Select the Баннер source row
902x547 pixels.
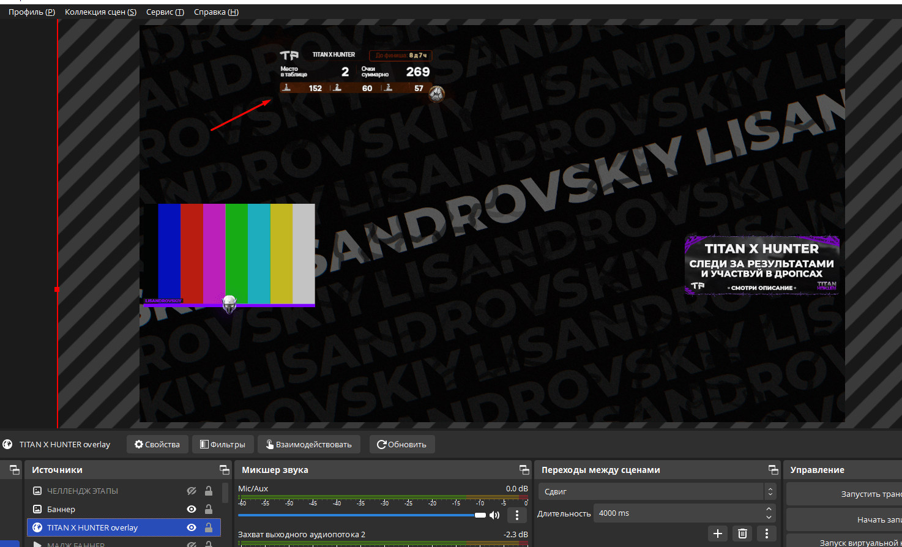pos(124,509)
